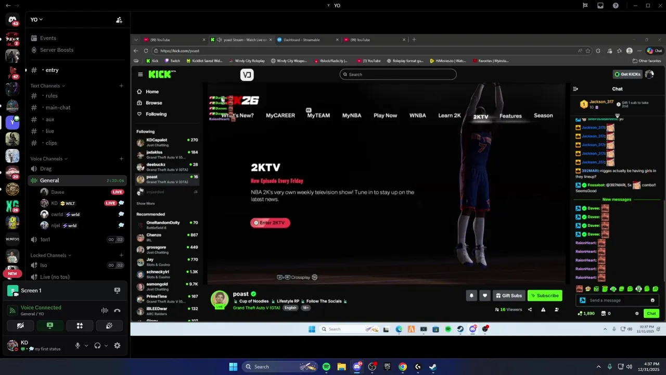Click the kick.com/poast address bar
Screen dimensions: 666x375
364,51
